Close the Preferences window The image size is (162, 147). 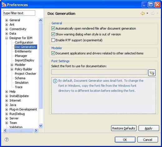tap(157, 5)
